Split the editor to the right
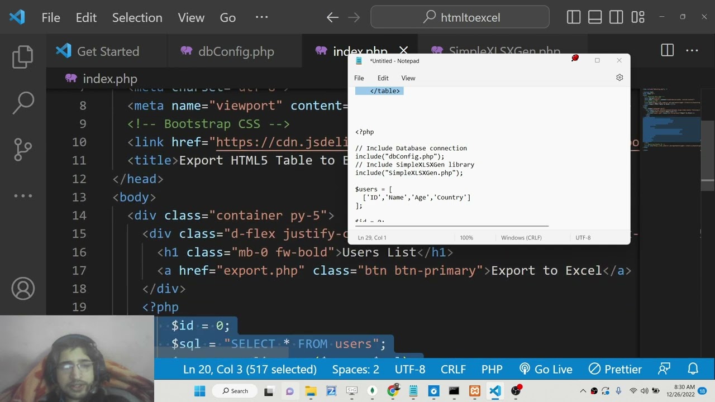Viewport: 715px width, 402px height. point(667,51)
